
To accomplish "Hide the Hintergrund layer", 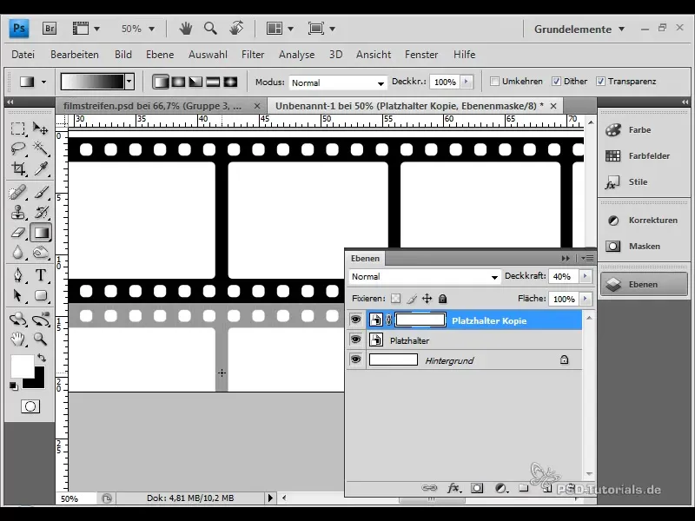I will coord(355,359).
